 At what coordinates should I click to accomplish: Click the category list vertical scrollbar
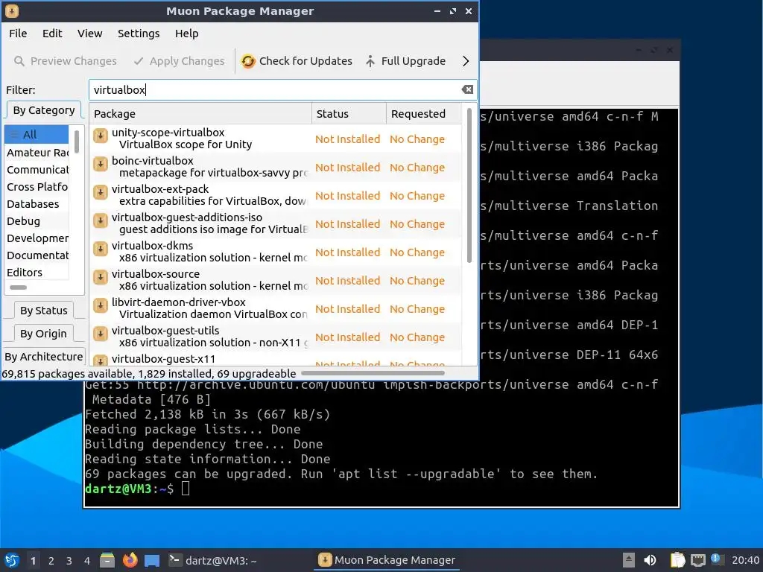(77, 142)
